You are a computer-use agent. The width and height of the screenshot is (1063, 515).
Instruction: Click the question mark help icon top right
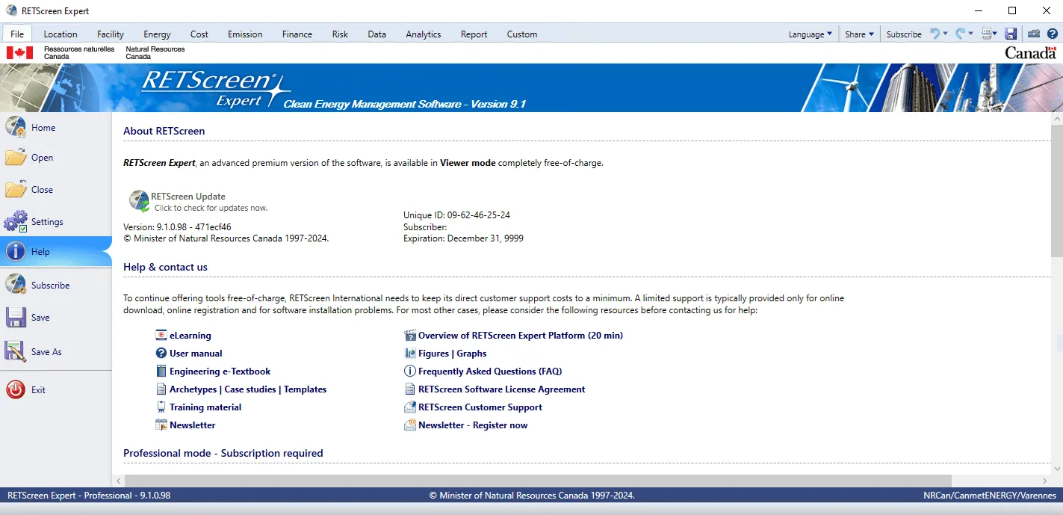click(1053, 34)
